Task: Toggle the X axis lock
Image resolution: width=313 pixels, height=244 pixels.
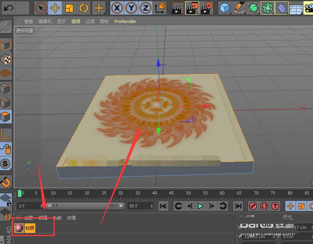Action: click(117, 8)
